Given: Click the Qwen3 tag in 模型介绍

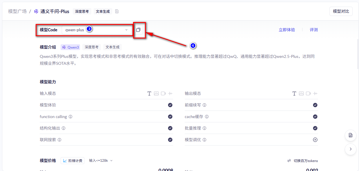Looking at the screenshot, I should 70,47.
